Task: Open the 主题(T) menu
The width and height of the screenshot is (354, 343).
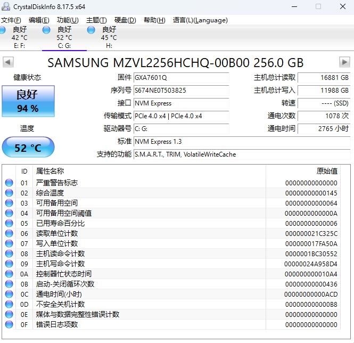Action: 96,20
